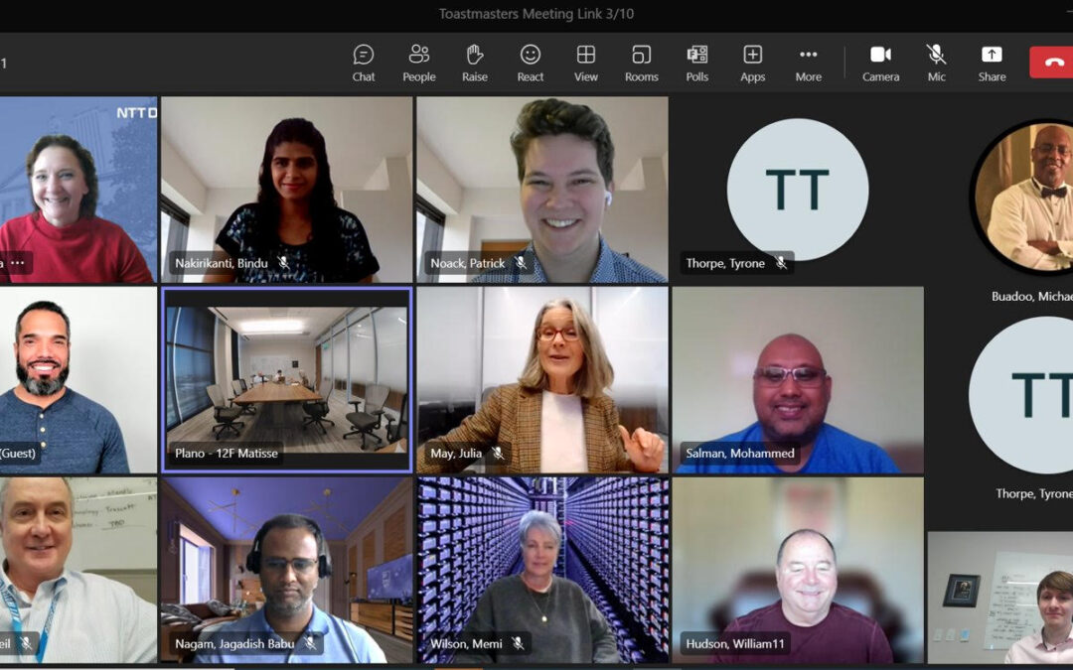Expand the More options menu
Screen dimensions: 1073x670
[x=808, y=63]
